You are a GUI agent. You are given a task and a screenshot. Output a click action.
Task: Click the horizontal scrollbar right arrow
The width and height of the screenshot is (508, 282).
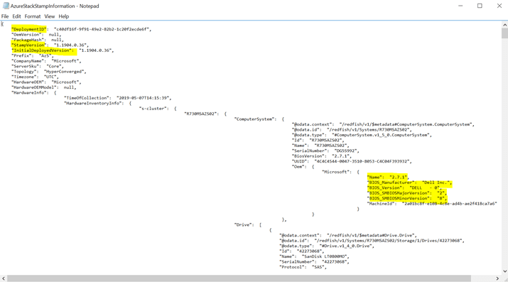click(x=497, y=278)
